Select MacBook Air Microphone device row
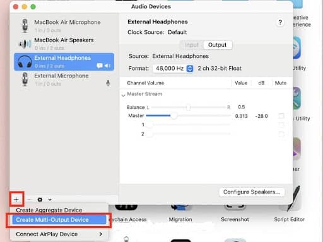323x242 pixels. pos(64,26)
